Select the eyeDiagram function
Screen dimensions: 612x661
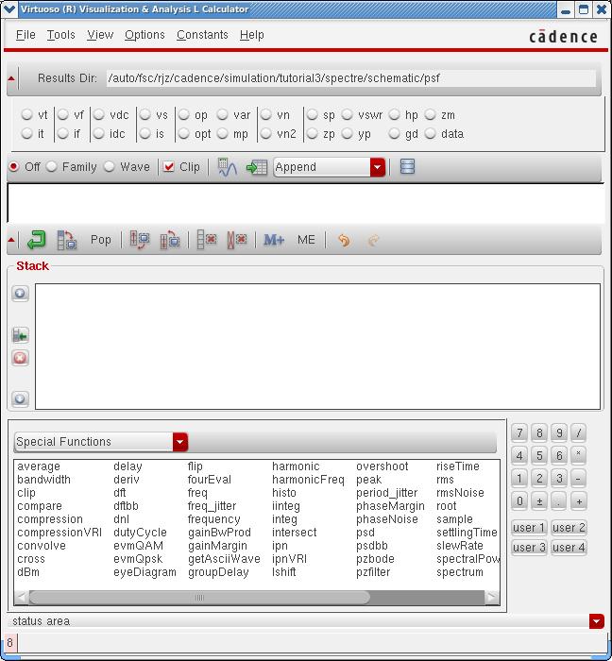[x=144, y=572]
